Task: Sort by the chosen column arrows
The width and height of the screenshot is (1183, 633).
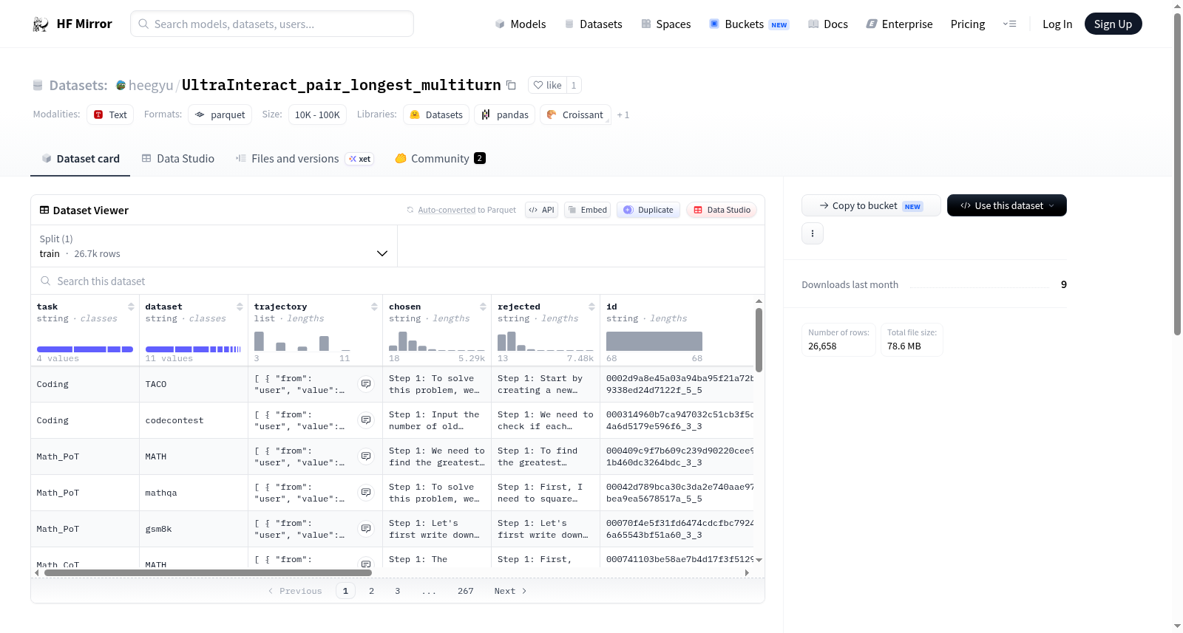Action: 483,307
